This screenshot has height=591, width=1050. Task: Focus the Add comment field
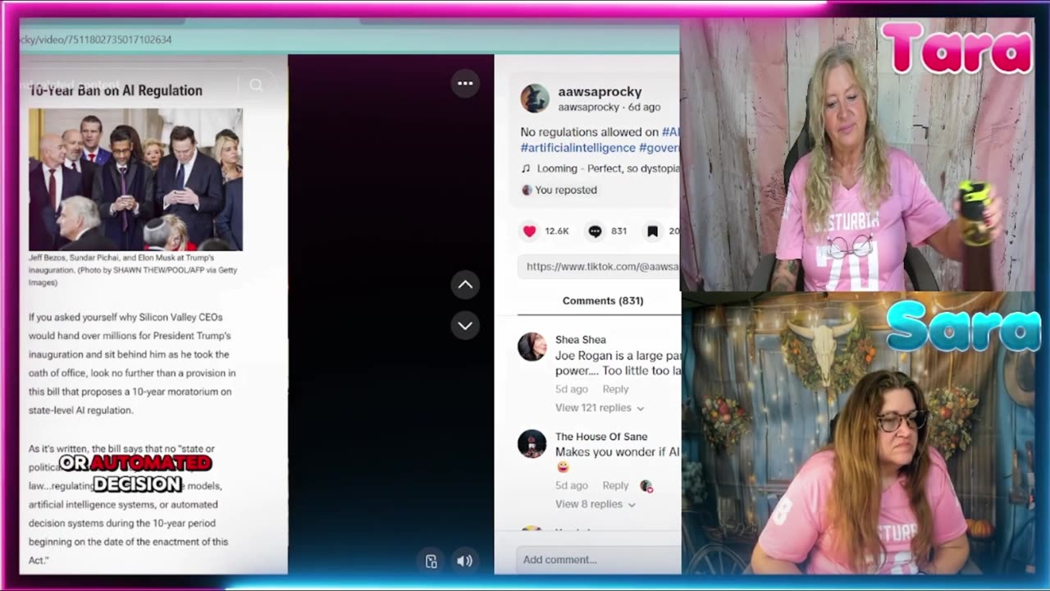[599, 560]
